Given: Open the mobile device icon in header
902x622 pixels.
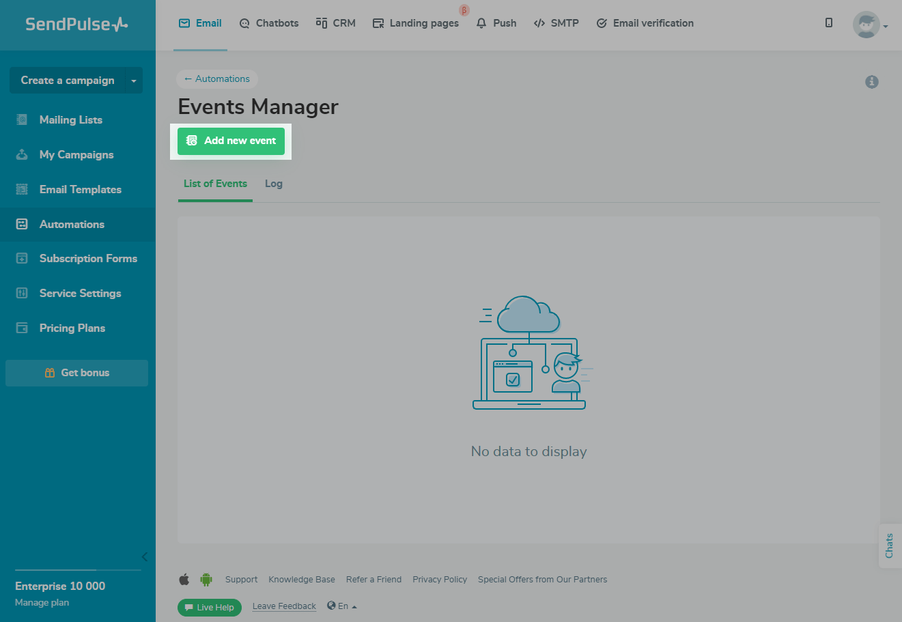Looking at the screenshot, I should [x=829, y=23].
